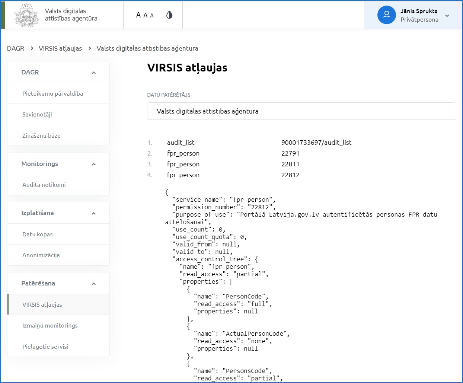Click the "name": "ActualPersonCode" JSON line
Viewport: 463px width, 383px height.
click(242, 333)
